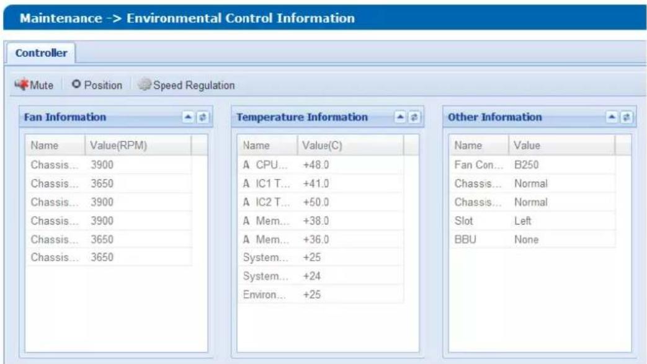
Task: Refresh the Other Information panel
Action: click(627, 117)
